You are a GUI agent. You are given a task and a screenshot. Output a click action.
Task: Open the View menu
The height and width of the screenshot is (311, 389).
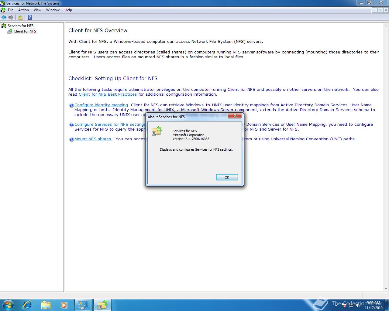(37, 10)
